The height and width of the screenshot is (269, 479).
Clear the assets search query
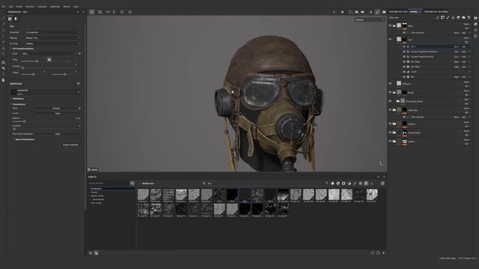click(x=326, y=183)
